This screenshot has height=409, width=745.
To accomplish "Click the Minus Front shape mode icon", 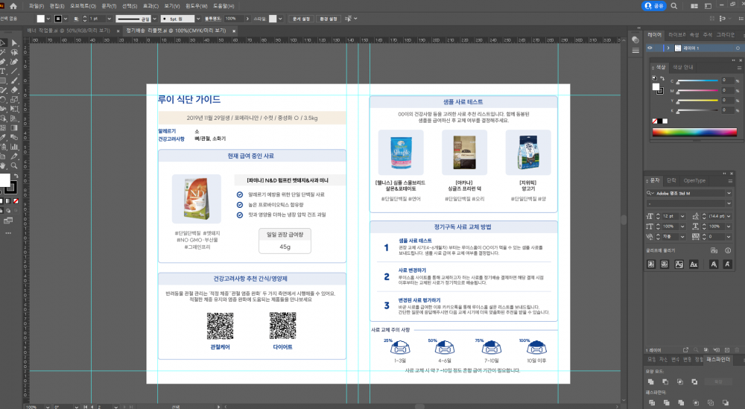I will point(665,381).
